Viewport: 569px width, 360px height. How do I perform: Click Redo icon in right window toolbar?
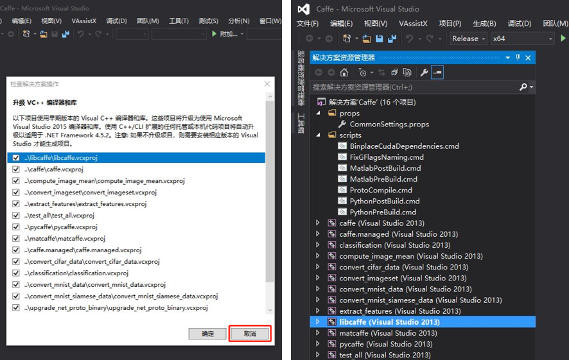click(x=430, y=39)
